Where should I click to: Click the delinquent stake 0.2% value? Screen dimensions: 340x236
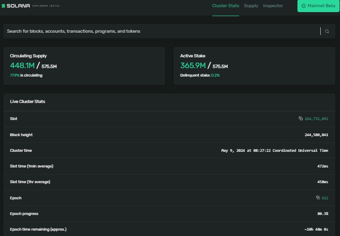[215, 75]
